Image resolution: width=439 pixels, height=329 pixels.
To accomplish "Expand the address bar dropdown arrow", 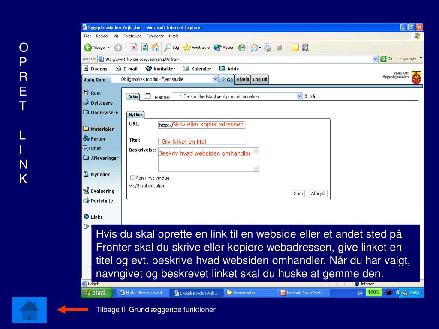I will [375, 59].
